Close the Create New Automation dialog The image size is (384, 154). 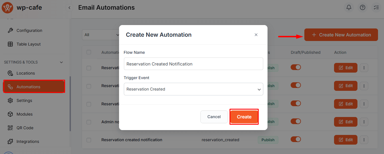(256, 35)
